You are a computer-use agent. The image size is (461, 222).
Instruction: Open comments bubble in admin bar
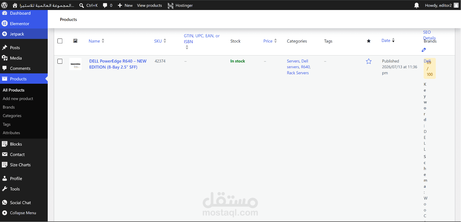click(x=108, y=5)
